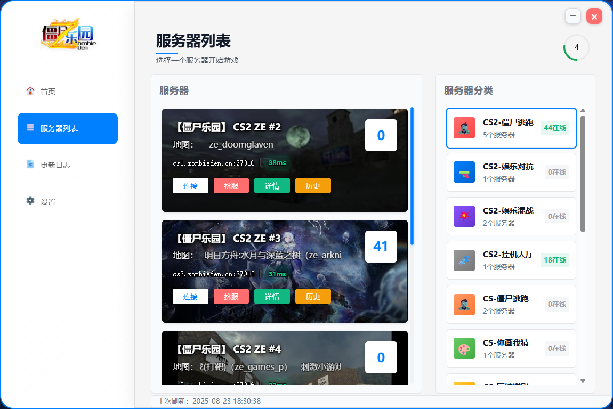Click the document icon beside 更新日志

coord(30,164)
